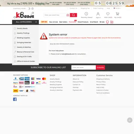
Task: Click the Subscribe button
Action: tap(100, 68)
